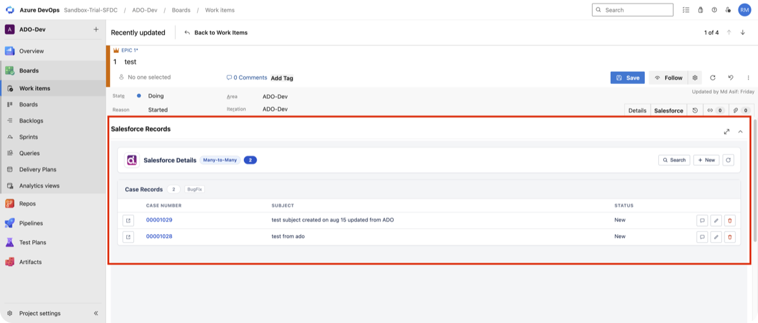The image size is (758, 323).
Task: Refresh Salesforce Details records
Action: tap(728, 160)
